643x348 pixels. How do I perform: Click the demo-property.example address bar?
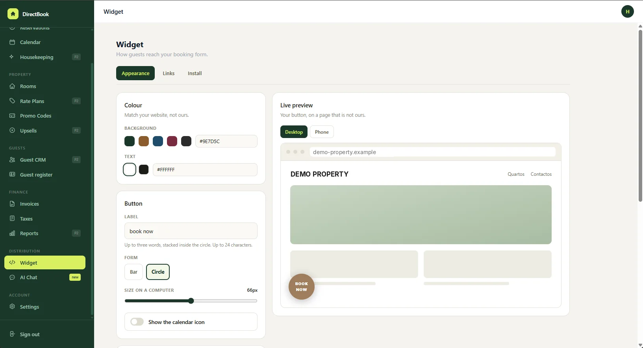432,152
